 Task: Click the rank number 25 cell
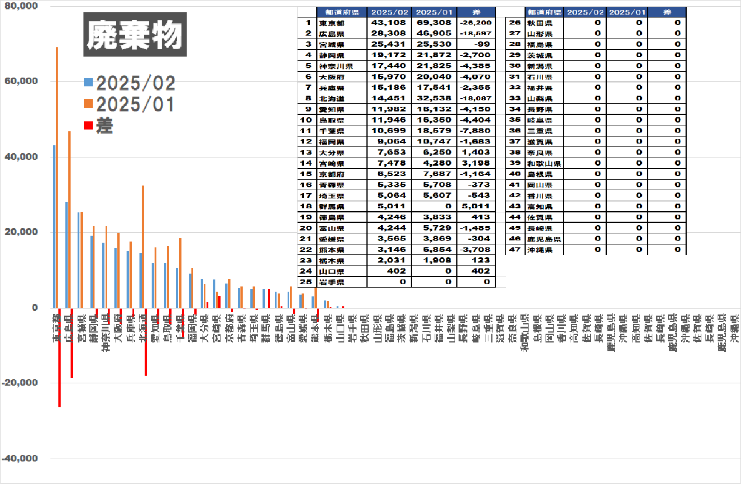click(306, 282)
